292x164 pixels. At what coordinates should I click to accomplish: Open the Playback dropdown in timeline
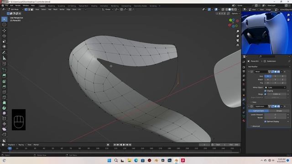(12, 145)
